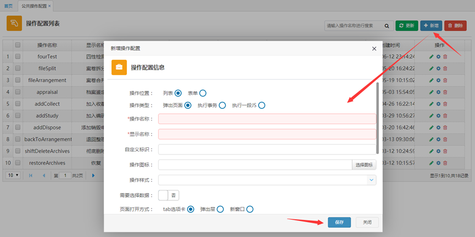Tick the checkbox for the fourTest row
Viewport: 475px width, 237px height.
tap(18, 56)
